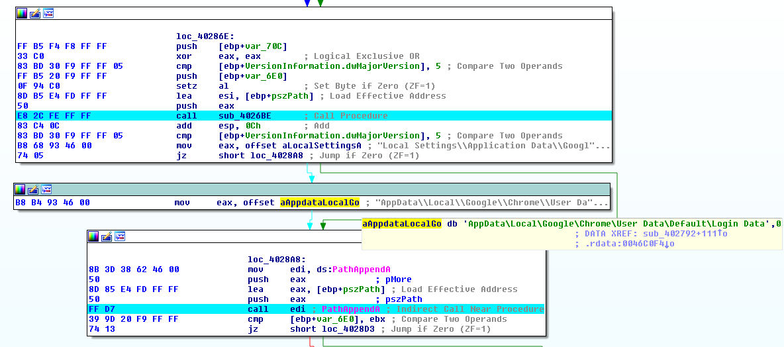
Task: Set node color for the loc_4028A8 block
Action: (x=95, y=236)
